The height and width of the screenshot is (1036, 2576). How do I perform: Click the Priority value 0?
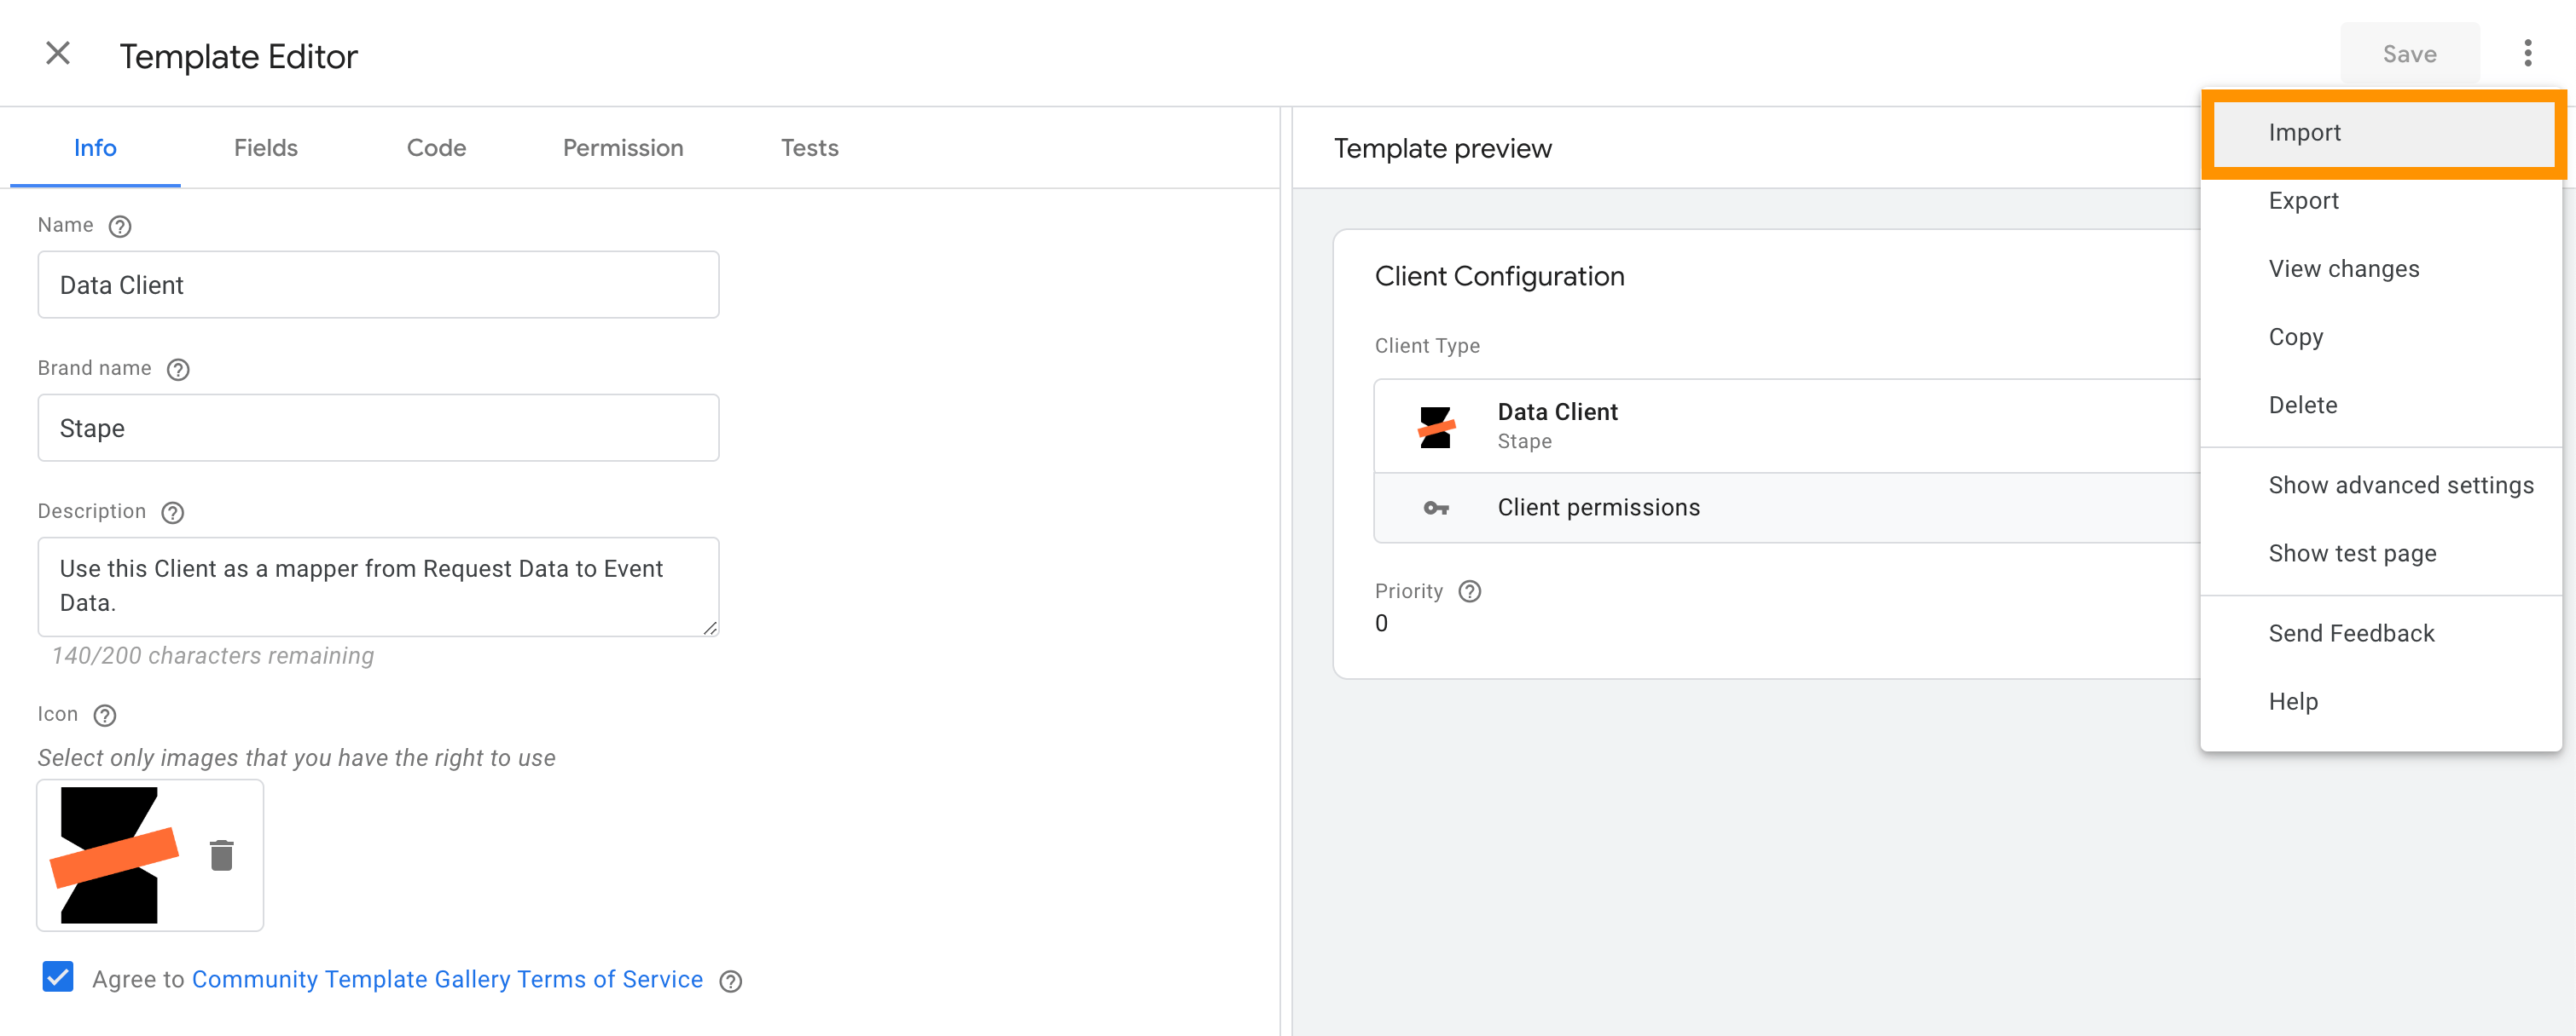(x=1381, y=624)
